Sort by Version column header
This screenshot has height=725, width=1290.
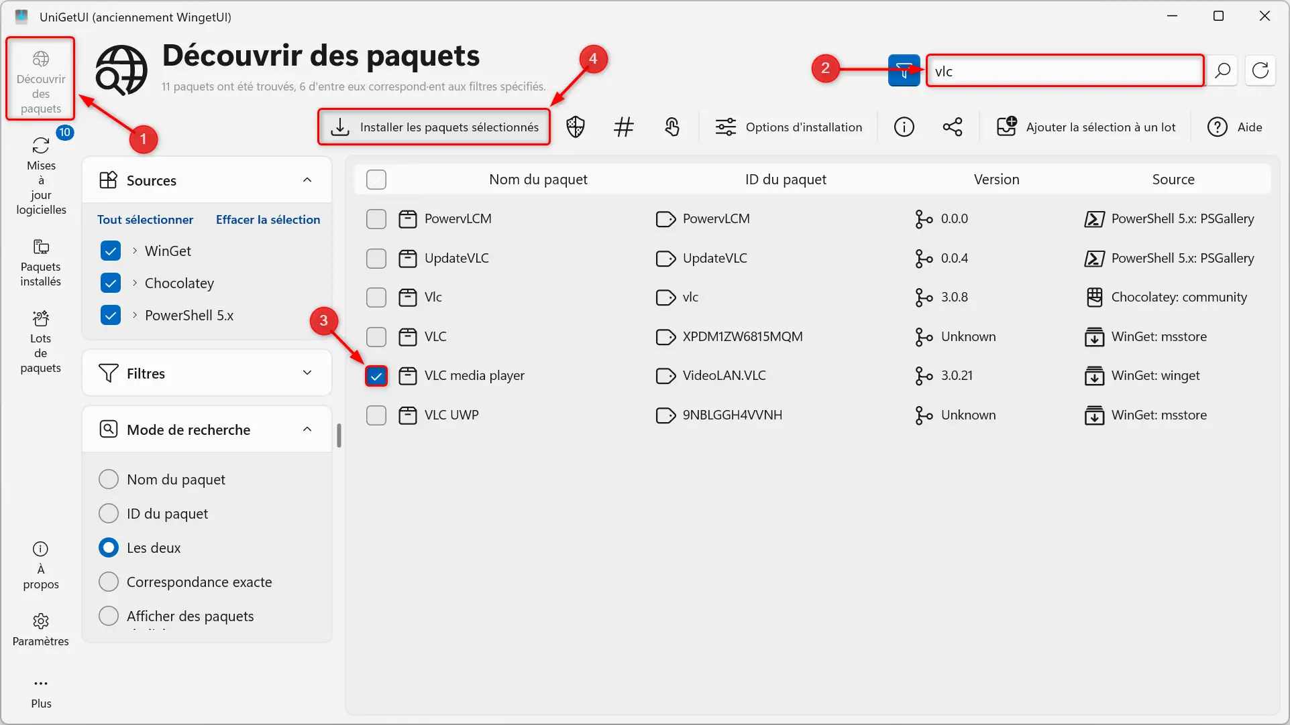[x=996, y=179]
